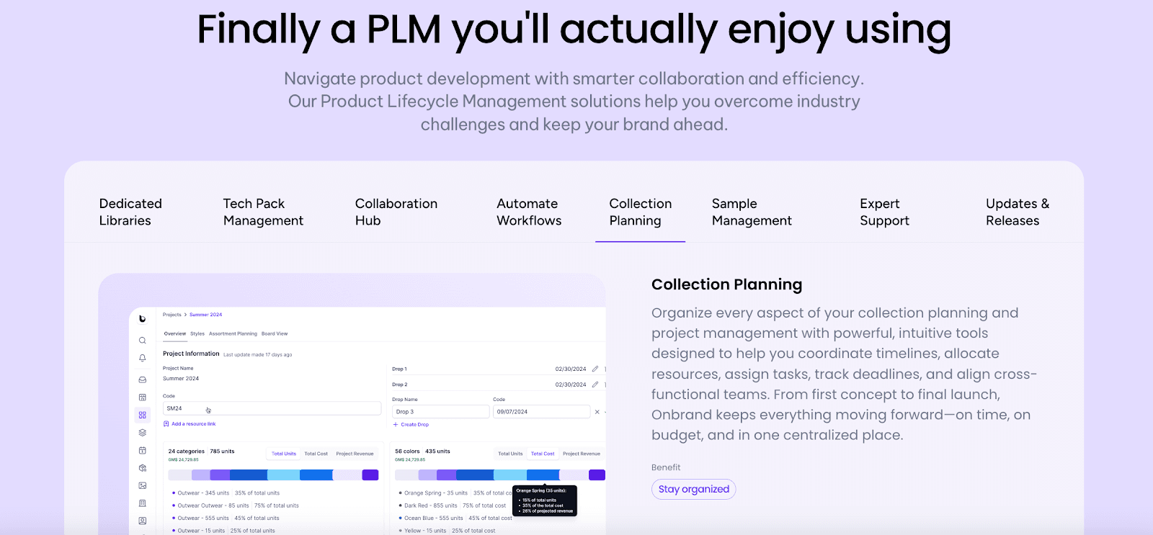Click the lavender segment in colors bar
Image resolution: width=1153 pixels, height=535 pixels.
click(x=427, y=475)
